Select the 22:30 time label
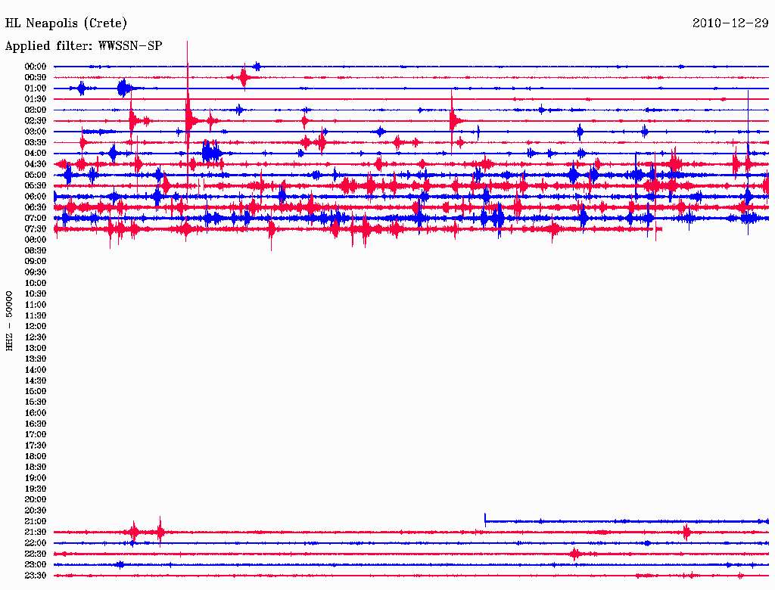 [36, 554]
